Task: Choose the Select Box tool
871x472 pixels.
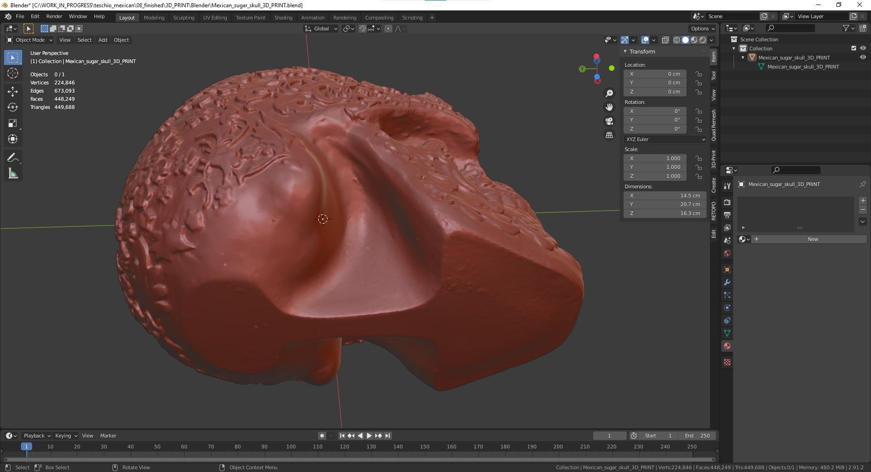Action: pyautogui.click(x=13, y=58)
